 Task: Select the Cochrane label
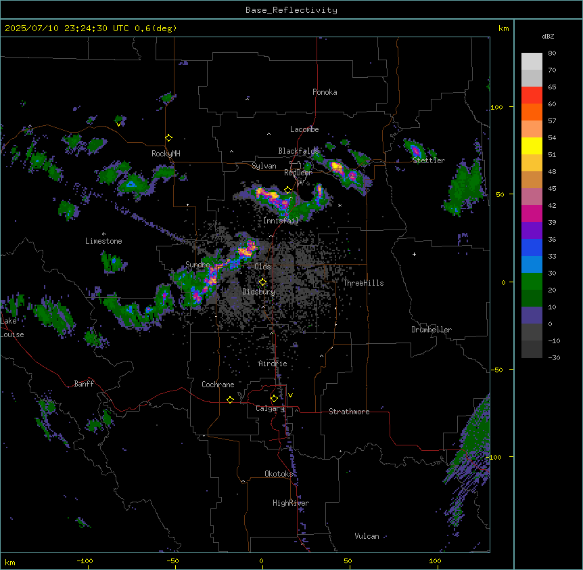(218, 385)
